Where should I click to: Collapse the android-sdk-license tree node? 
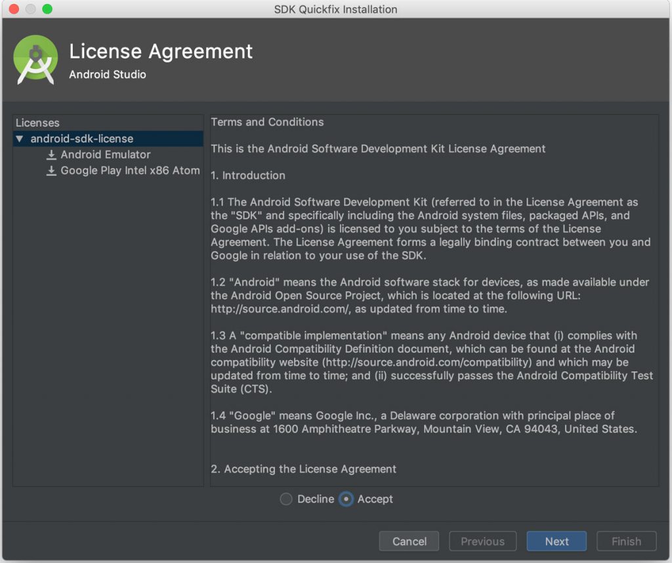[x=20, y=139]
